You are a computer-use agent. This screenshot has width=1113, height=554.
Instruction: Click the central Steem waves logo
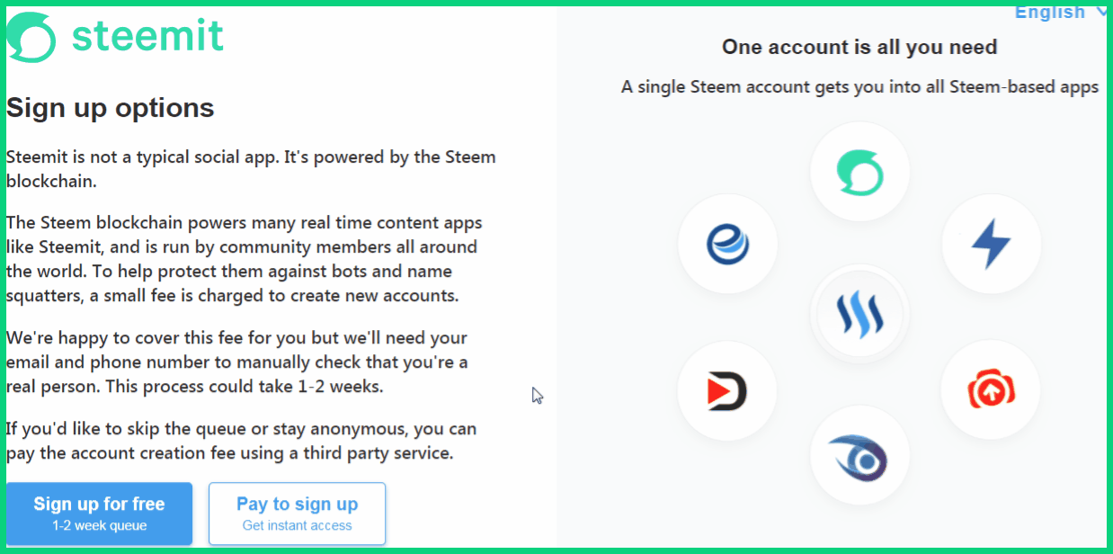pos(859,315)
